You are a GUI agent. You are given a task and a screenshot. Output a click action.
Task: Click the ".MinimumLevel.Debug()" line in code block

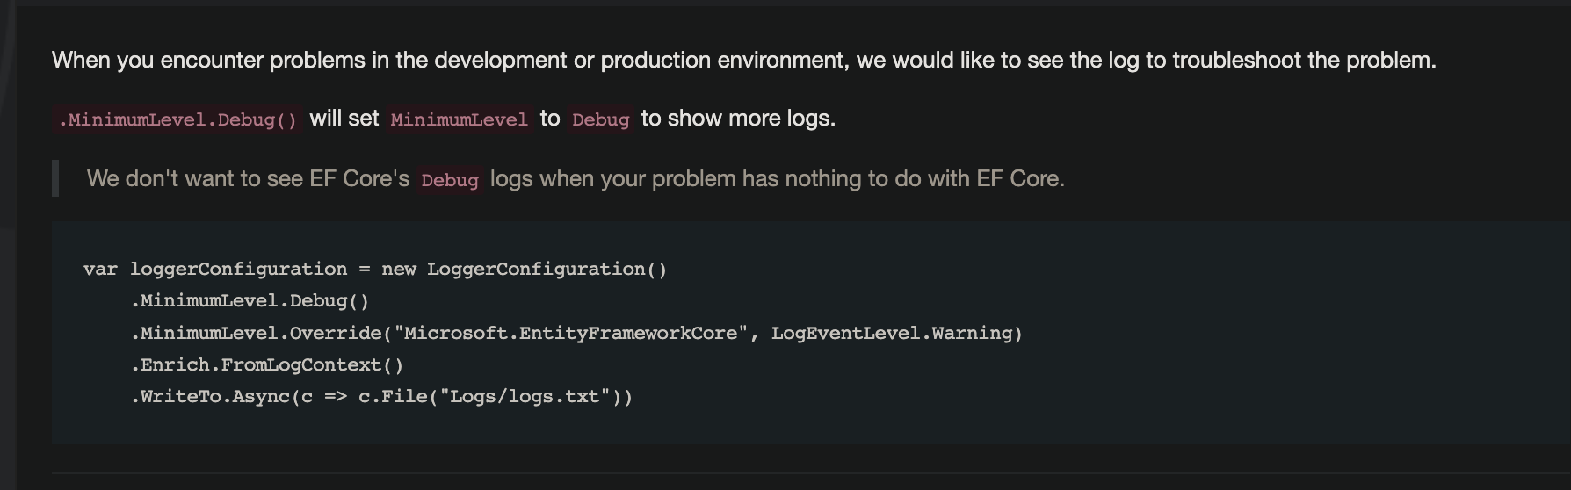[x=250, y=301]
